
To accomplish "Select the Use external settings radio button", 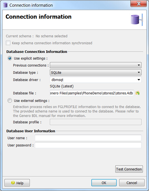I will tap(10, 101).
